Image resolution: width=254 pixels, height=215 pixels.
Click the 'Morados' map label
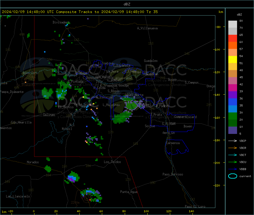(x=33, y=162)
